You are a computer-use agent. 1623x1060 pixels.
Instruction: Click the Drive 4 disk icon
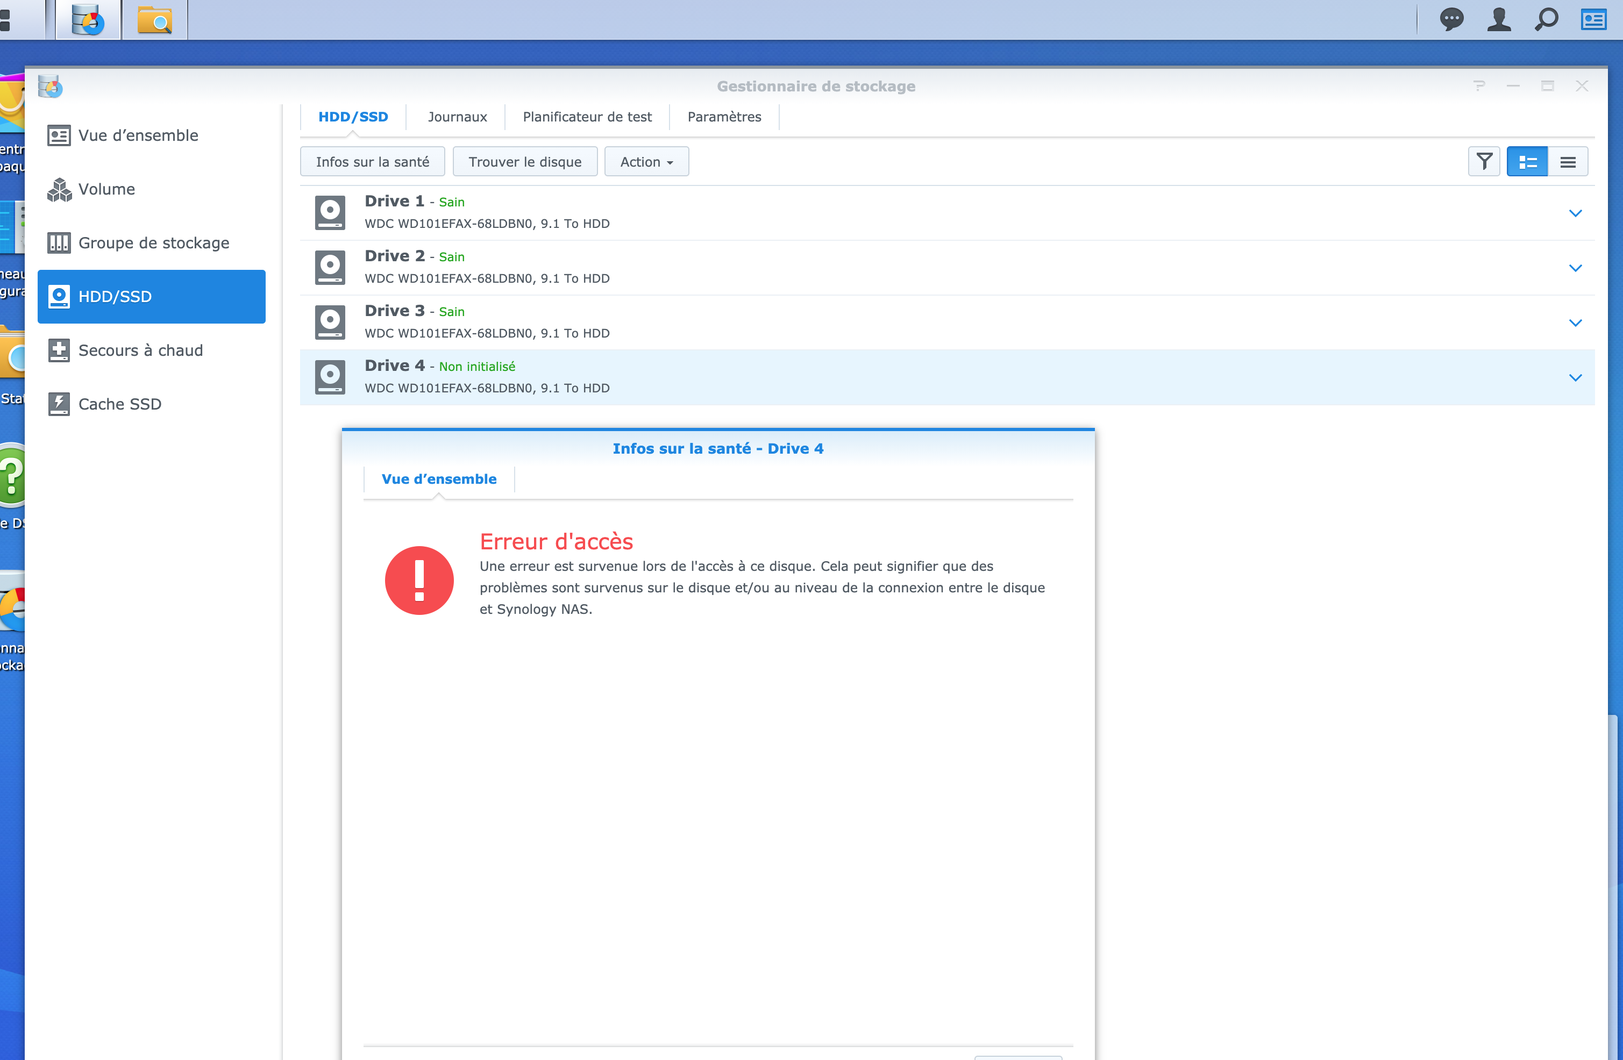(330, 377)
